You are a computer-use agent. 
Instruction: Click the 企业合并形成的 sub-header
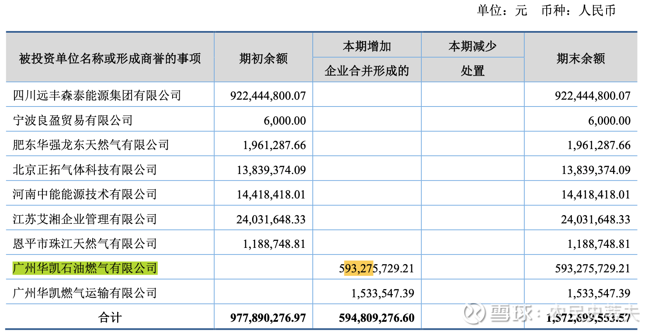tap(367, 70)
